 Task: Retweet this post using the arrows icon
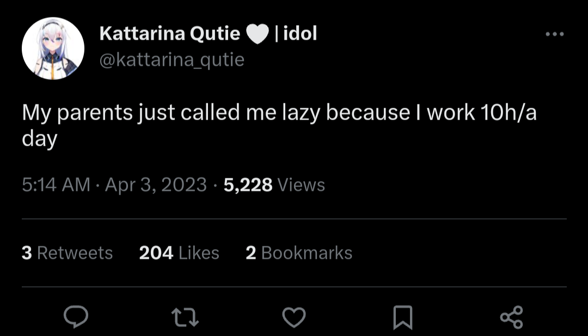point(185,318)
